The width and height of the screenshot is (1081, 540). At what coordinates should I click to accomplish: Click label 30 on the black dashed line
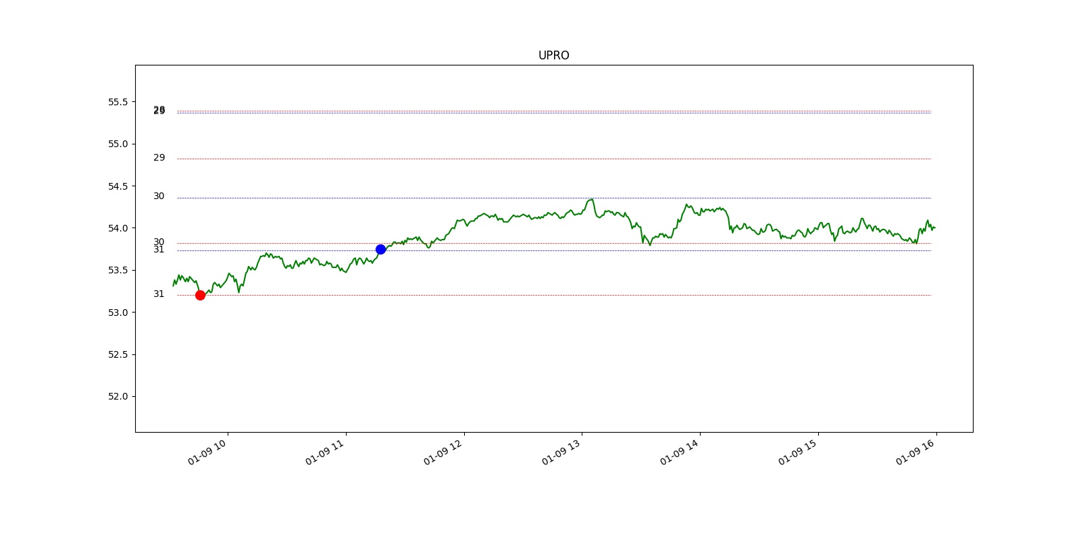(x=159, y=196)
